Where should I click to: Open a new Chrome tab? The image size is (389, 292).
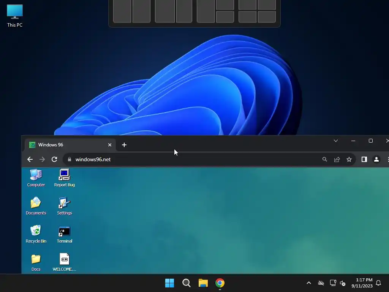coord(124,145)
